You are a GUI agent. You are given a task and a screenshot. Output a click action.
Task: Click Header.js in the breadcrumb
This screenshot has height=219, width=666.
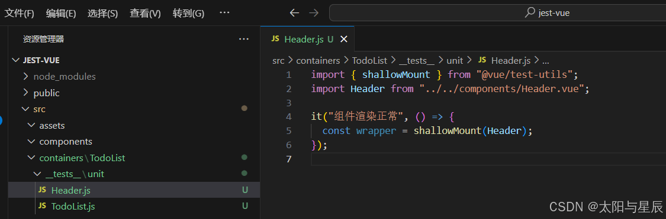click(511, 61)
